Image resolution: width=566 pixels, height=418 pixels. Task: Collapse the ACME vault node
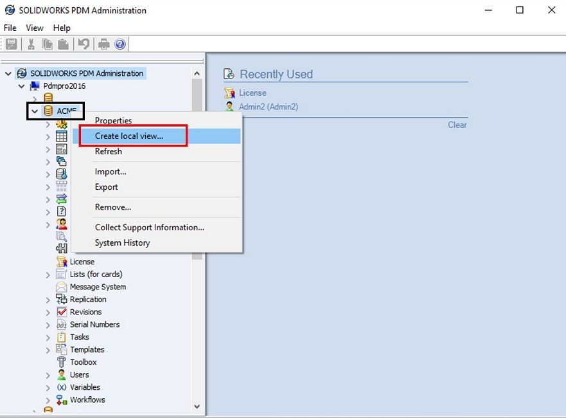click(35, 111)
